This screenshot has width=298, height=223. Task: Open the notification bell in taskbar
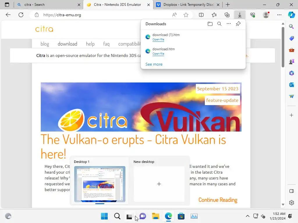(290, 216)
